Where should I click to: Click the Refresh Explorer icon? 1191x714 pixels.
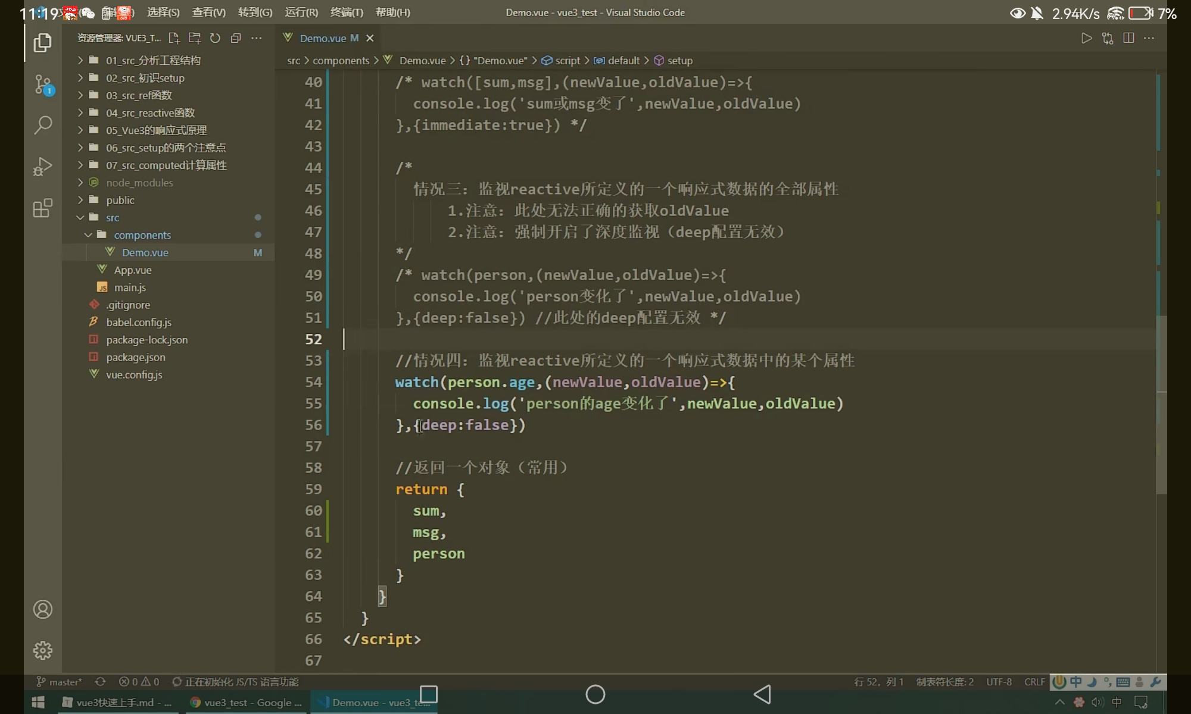(215, 38)
